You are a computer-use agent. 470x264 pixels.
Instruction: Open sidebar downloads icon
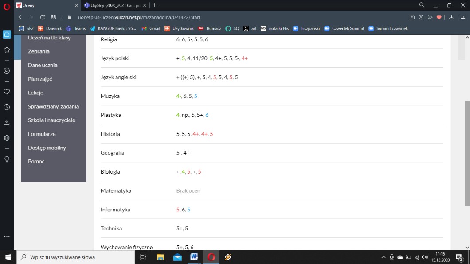[7, 122]
